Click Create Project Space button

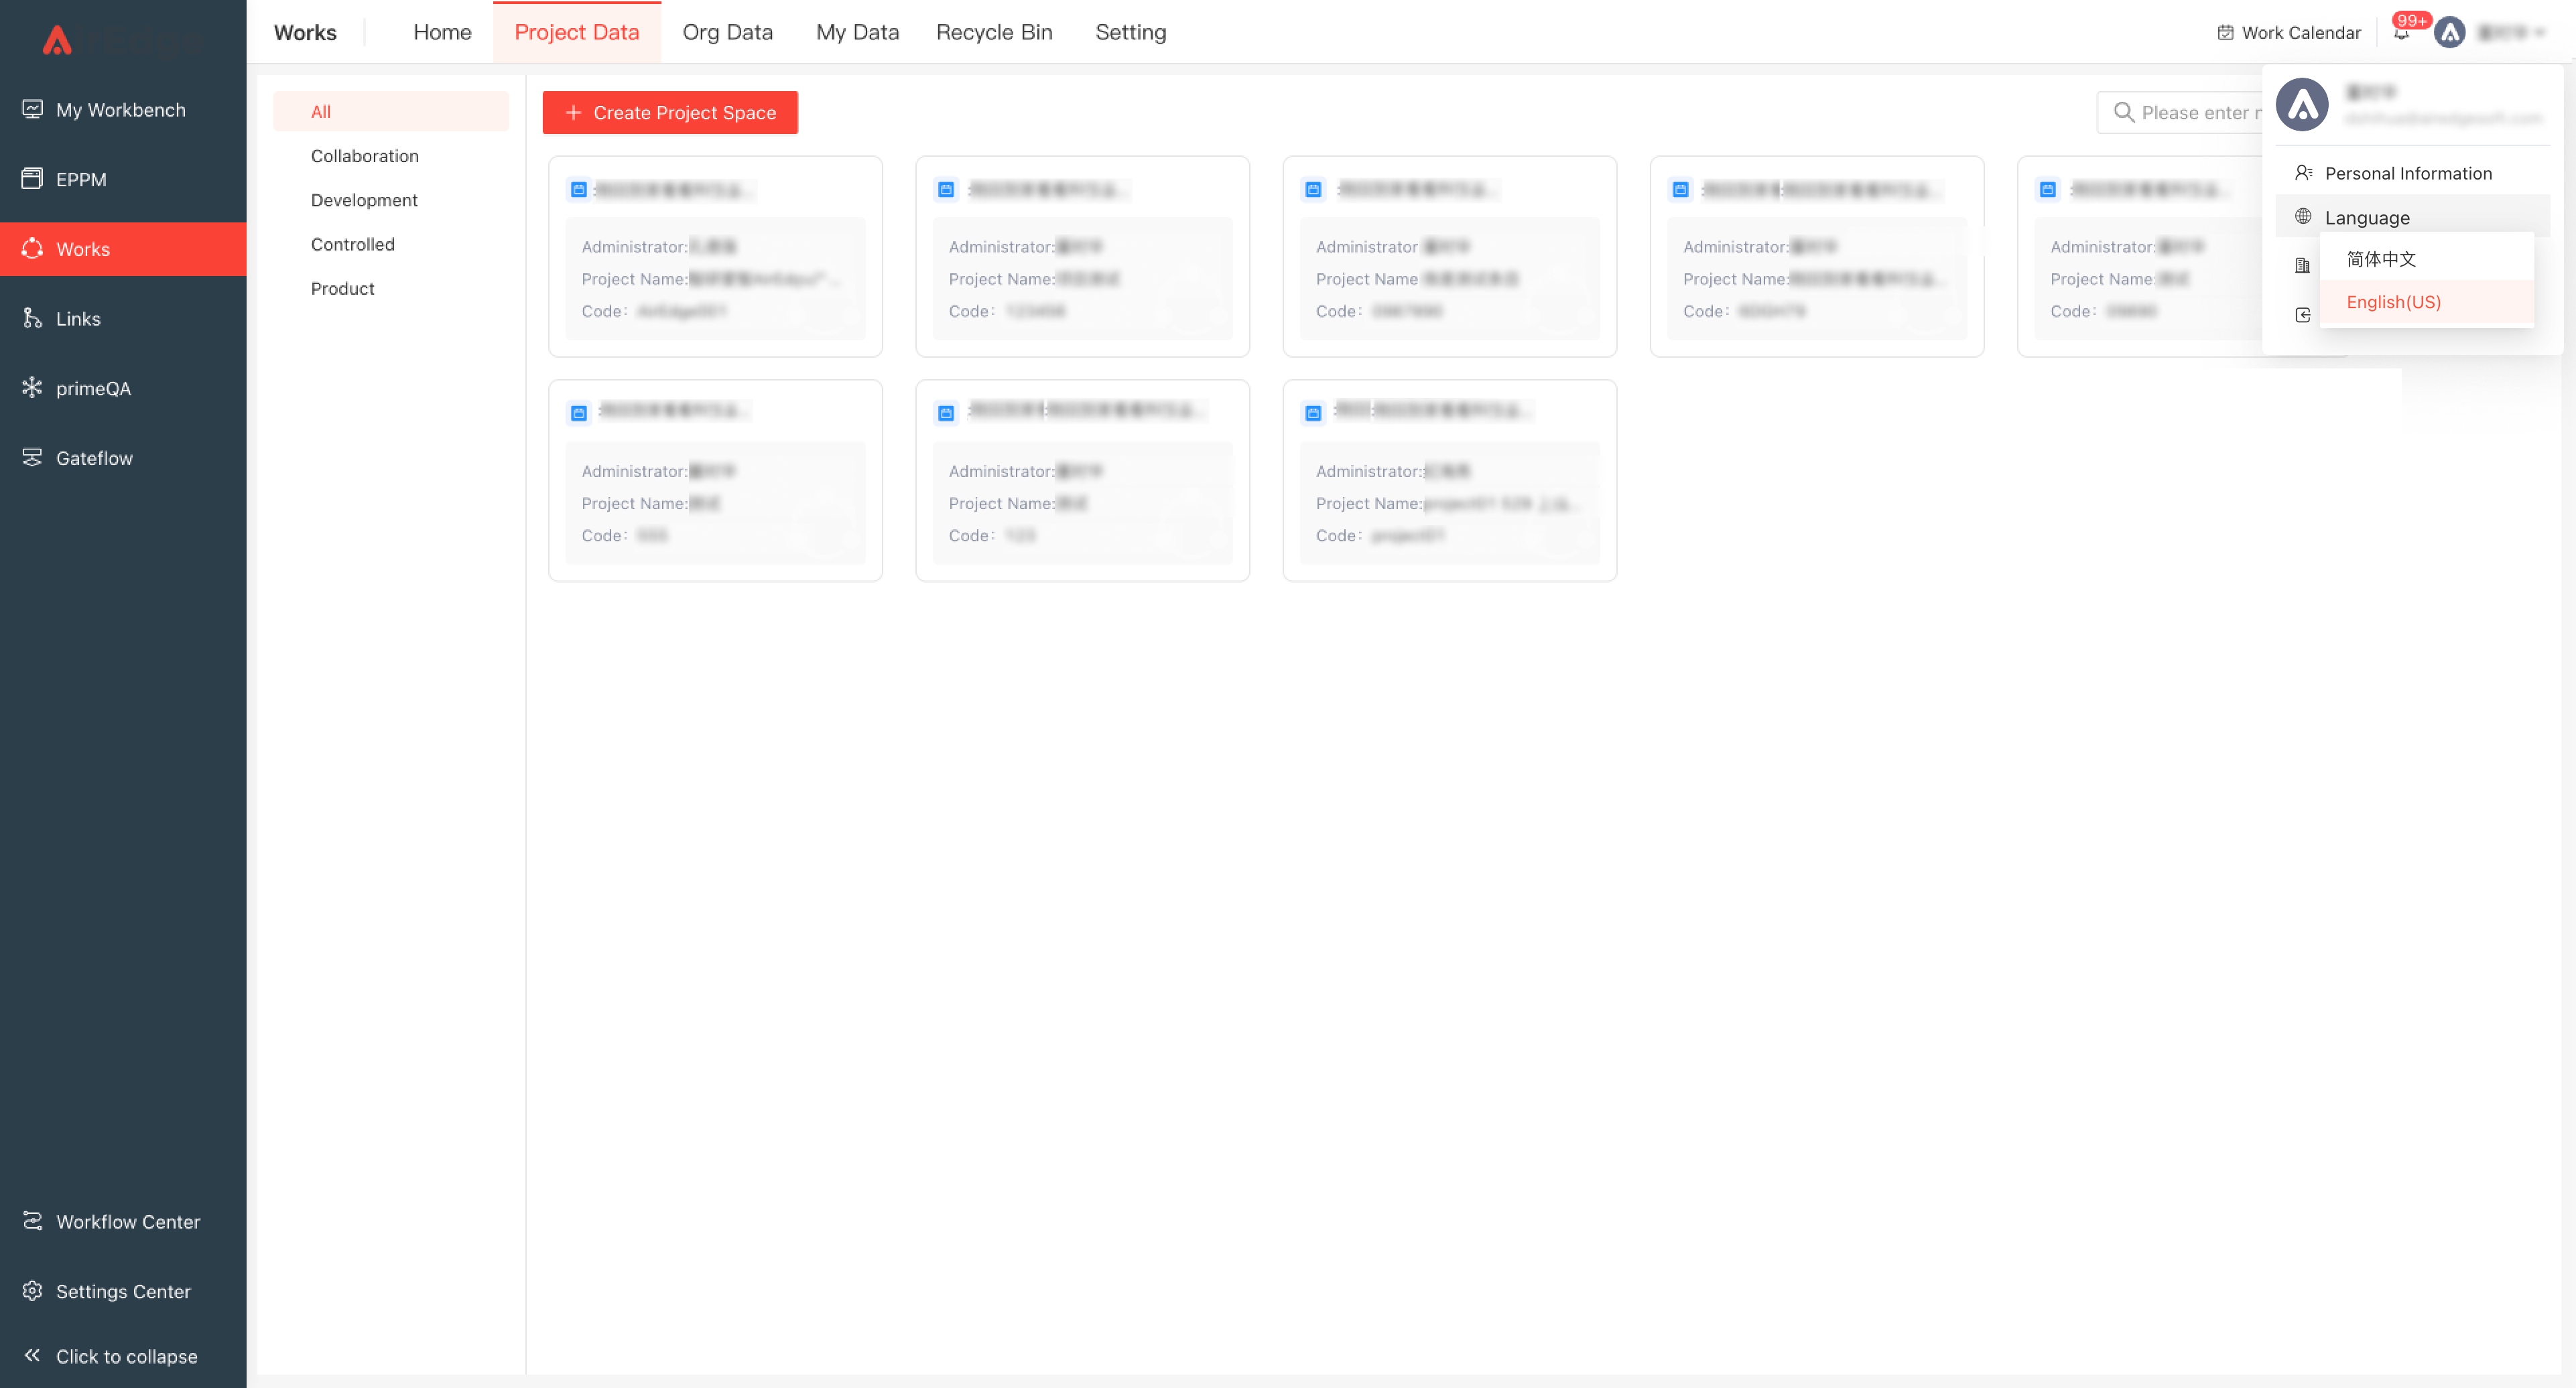670,113
